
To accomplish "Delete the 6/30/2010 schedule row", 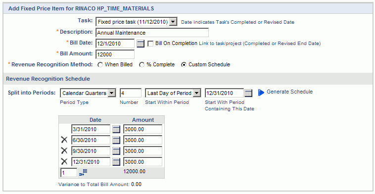I will point(64,140).
